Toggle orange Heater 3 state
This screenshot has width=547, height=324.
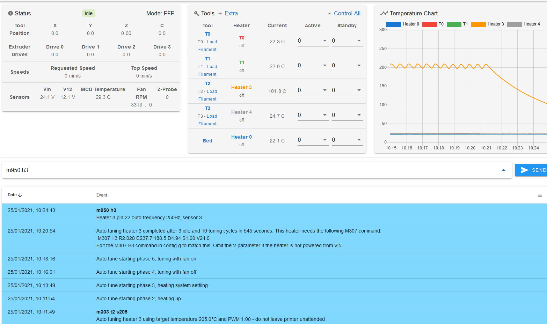(241, 87)
